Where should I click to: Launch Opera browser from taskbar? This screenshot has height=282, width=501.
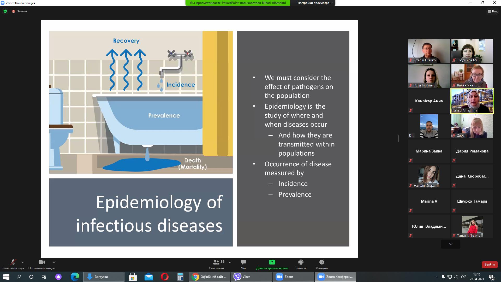point(165,277)
